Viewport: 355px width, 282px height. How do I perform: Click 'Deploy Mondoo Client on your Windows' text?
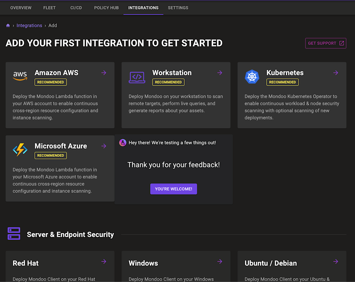pyautogui.click(x=171, y=279)
